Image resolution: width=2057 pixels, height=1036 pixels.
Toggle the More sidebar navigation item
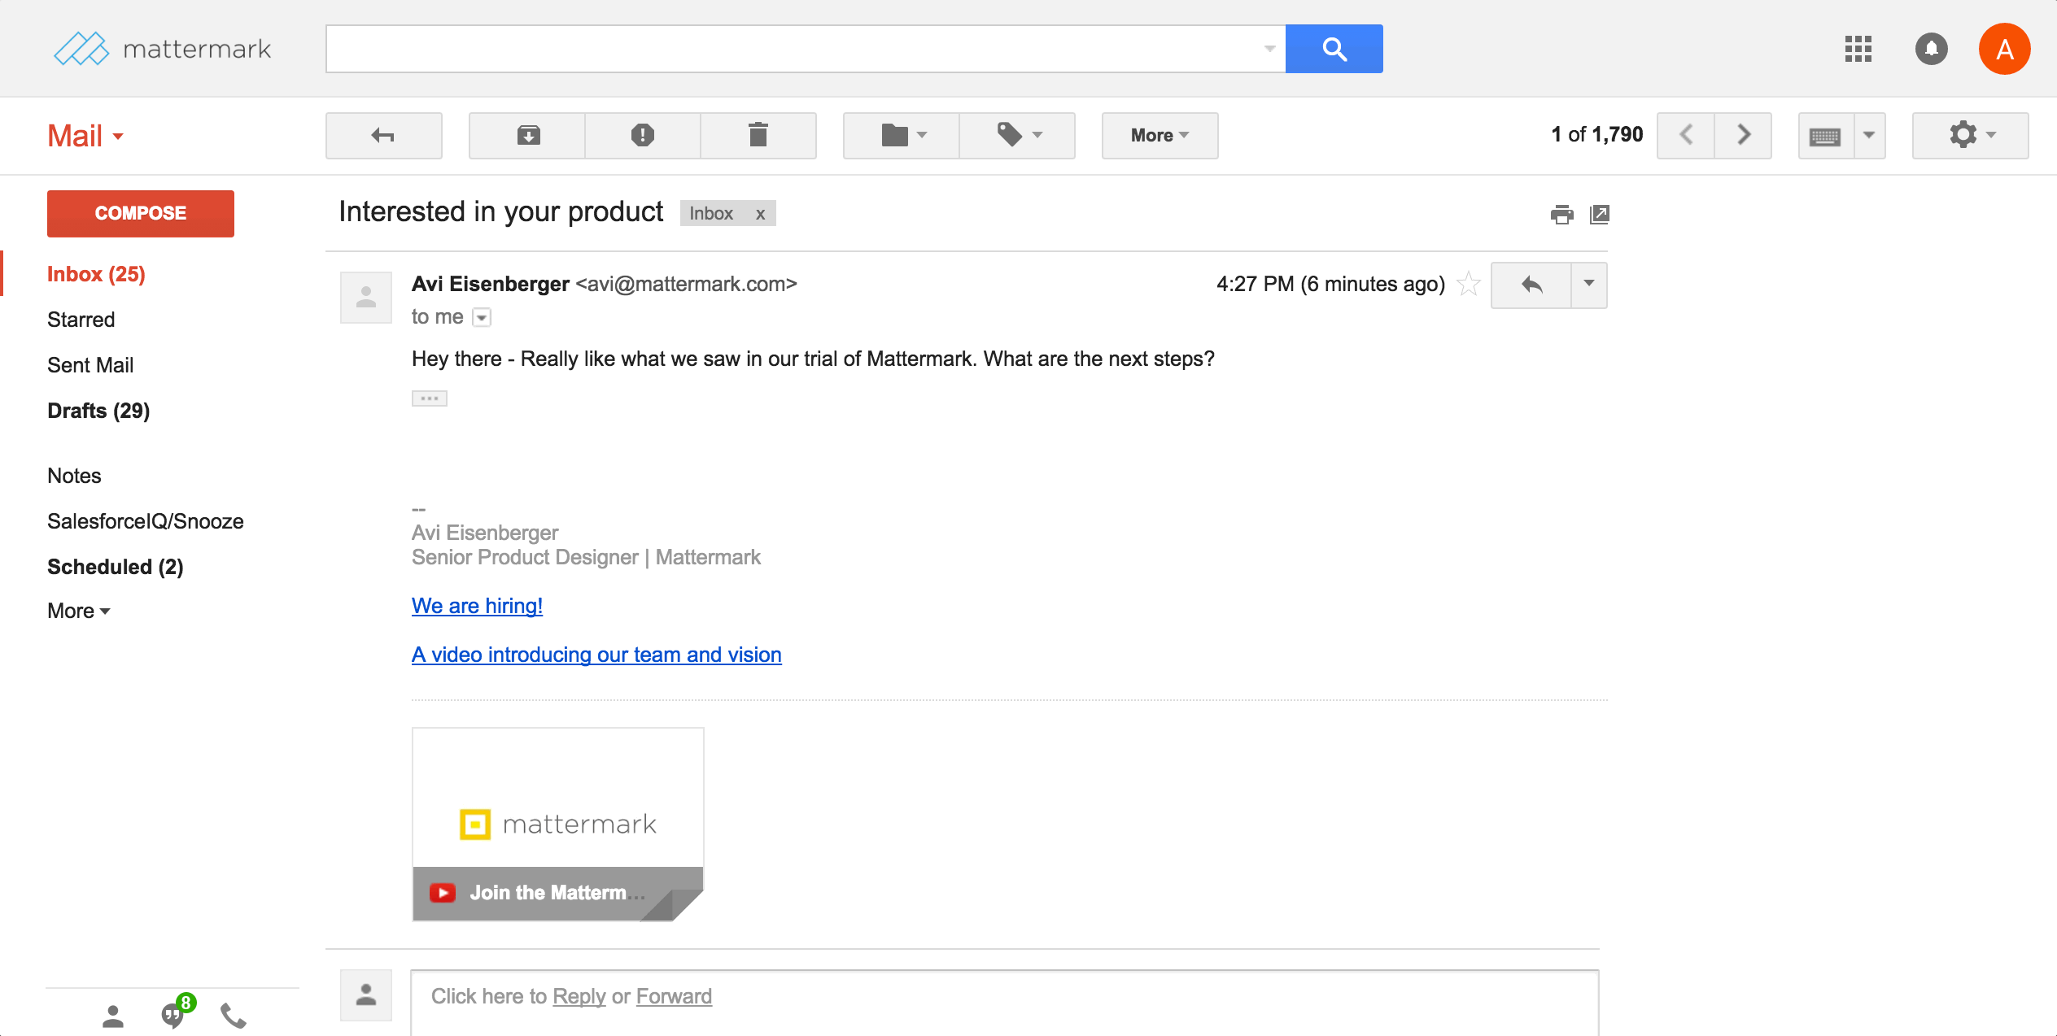click(x=76, y=611)
